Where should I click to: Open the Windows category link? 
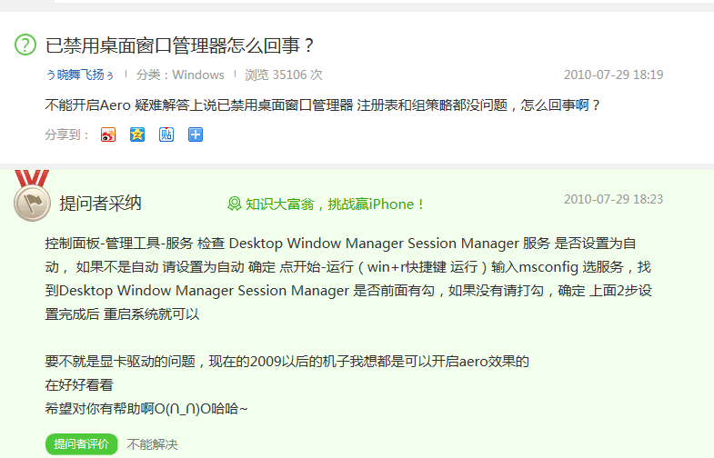(x=198, y=75)
